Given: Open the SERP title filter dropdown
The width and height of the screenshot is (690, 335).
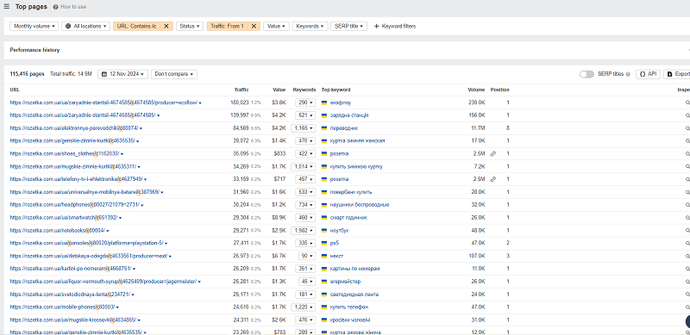Looking at the screenshot, I should pos(348,27).
